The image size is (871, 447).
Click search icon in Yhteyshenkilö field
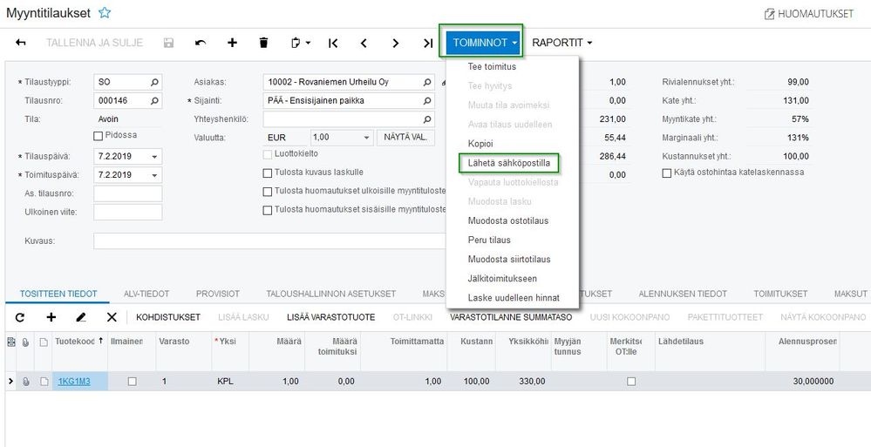(426, 119)
